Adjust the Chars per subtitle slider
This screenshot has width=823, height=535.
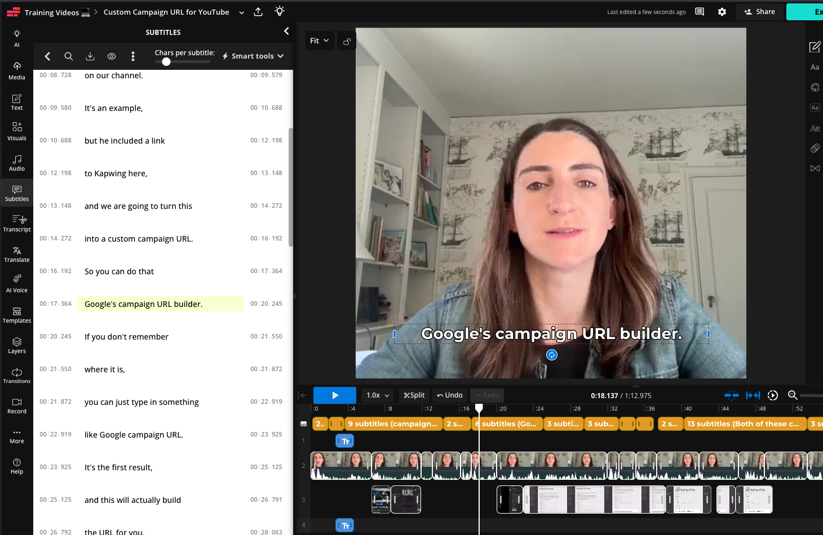(x=166, y=62)
